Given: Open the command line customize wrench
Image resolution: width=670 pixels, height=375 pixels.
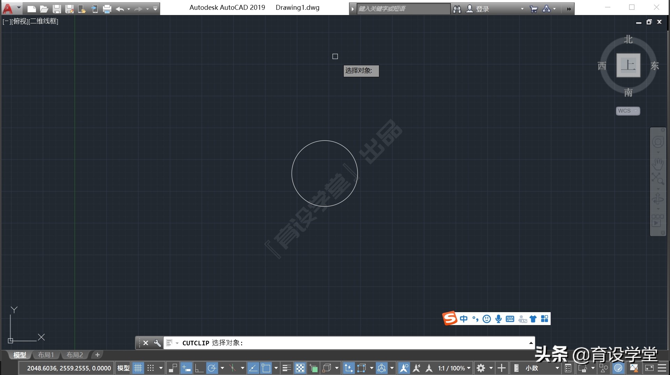Looking at the screenshot, I should pyautogui.click(x=157, y=343).
